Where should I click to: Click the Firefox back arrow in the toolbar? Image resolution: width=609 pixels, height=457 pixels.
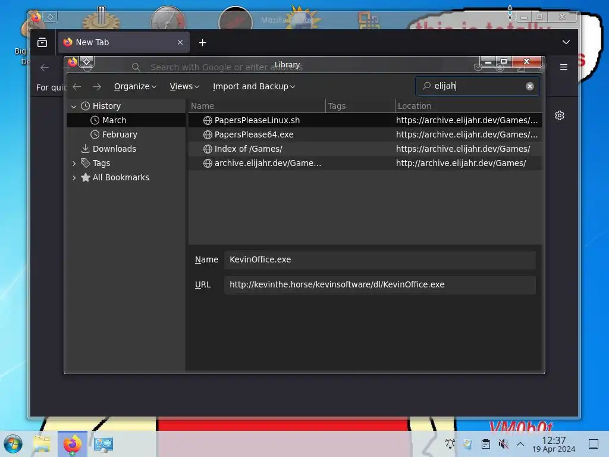click(x=45, y=68)
